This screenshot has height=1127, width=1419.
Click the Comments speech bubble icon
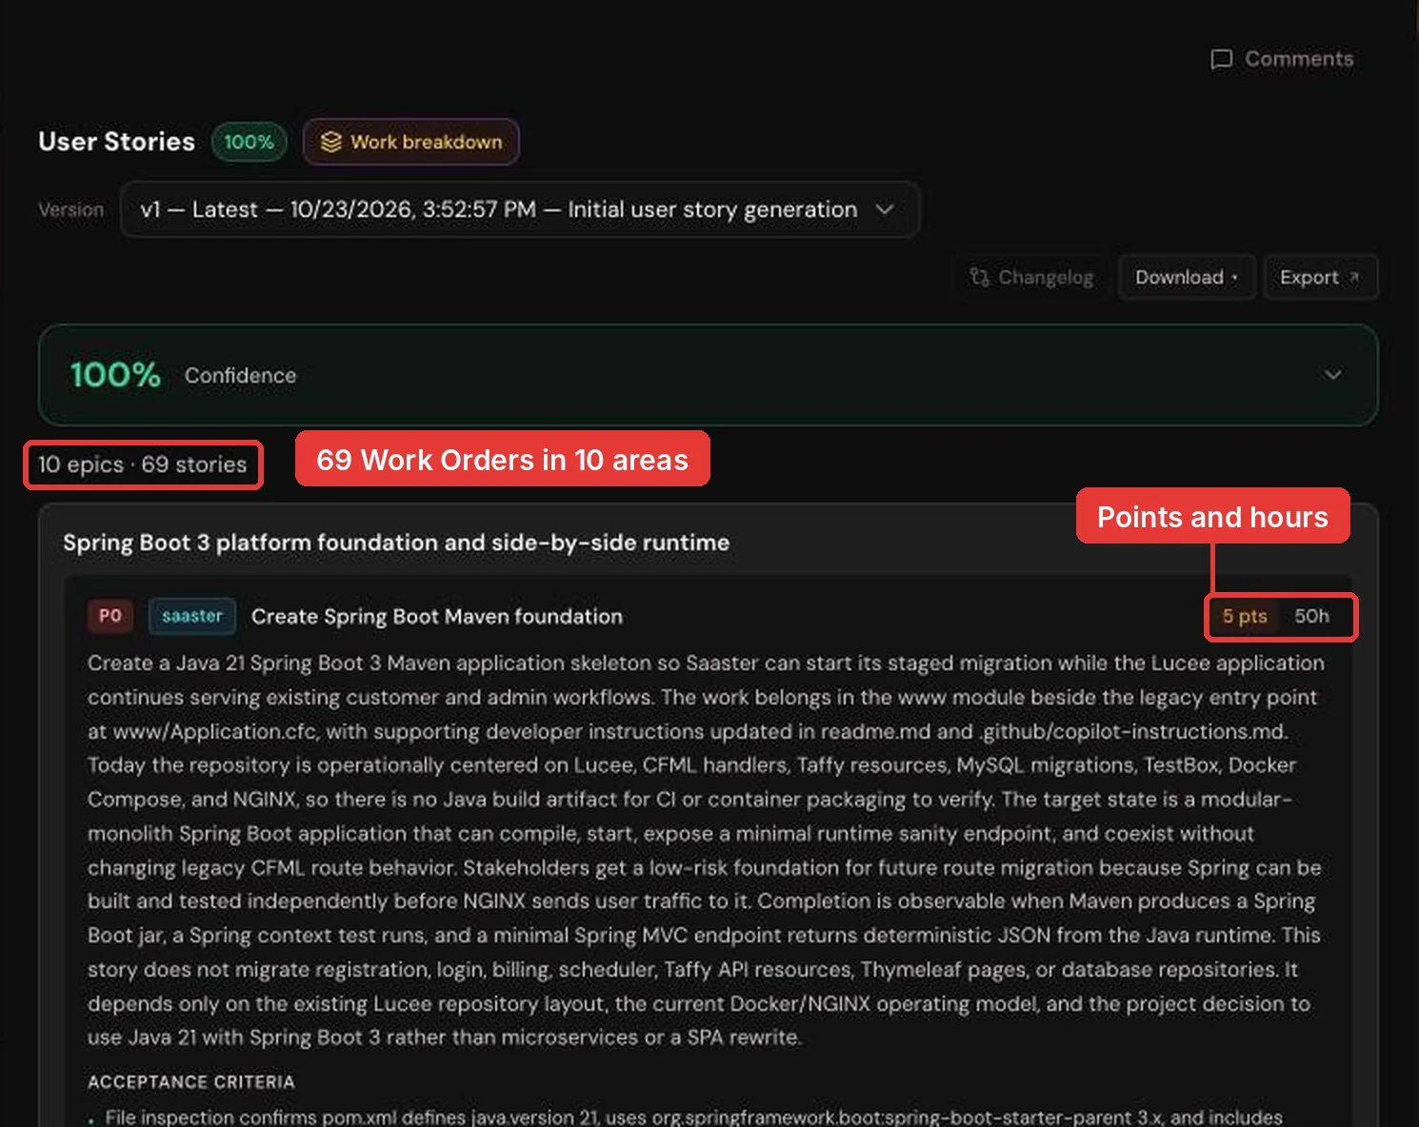tap(1221, 60)
